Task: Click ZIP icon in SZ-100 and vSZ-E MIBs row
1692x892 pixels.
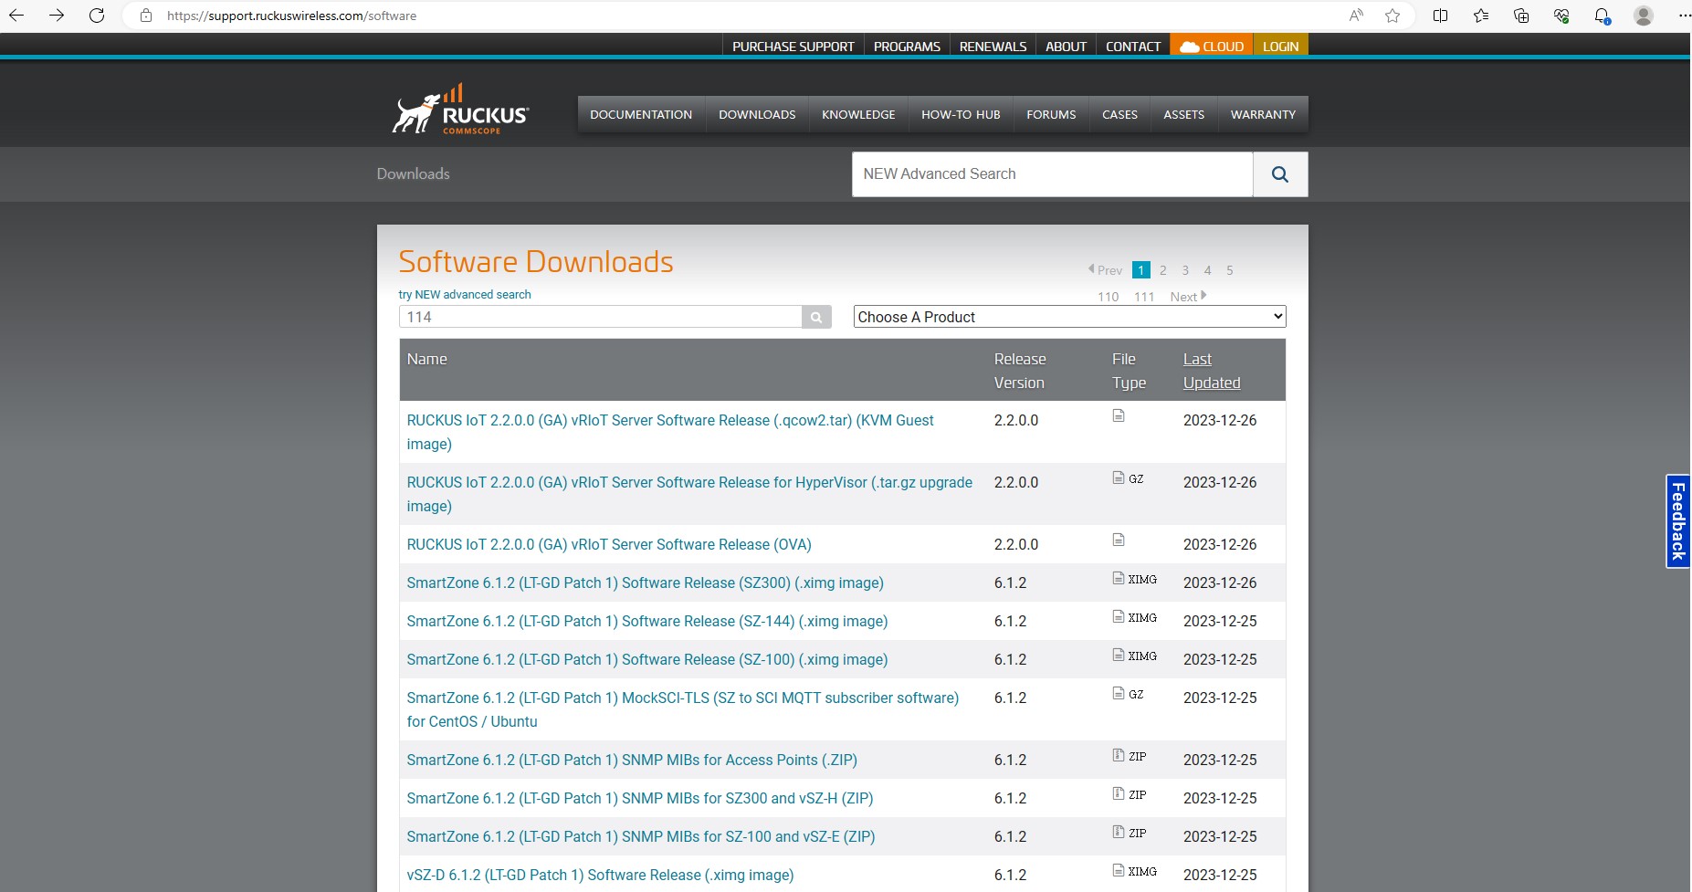Action: [1119, 832]
